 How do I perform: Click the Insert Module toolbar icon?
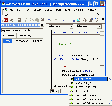point(11,20)
